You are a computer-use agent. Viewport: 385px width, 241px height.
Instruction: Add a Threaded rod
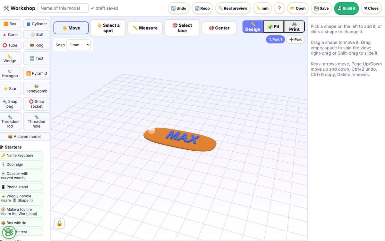11,121
